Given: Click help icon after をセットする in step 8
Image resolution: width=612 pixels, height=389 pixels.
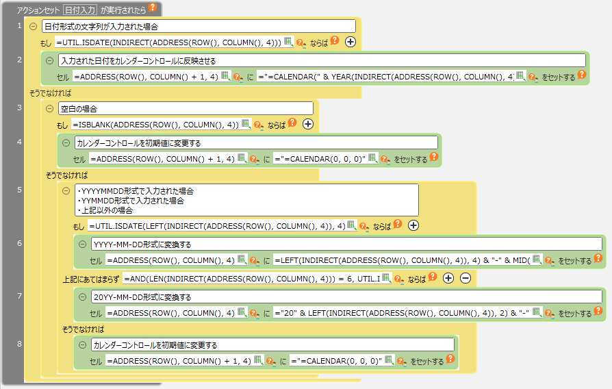Looking at the screenshot, I should coord(450,359).
